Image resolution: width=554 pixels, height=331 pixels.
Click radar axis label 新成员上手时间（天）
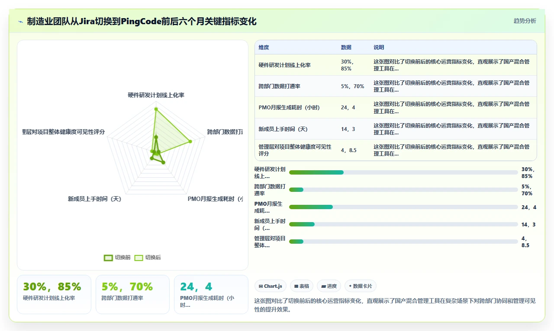pos(94,199)
